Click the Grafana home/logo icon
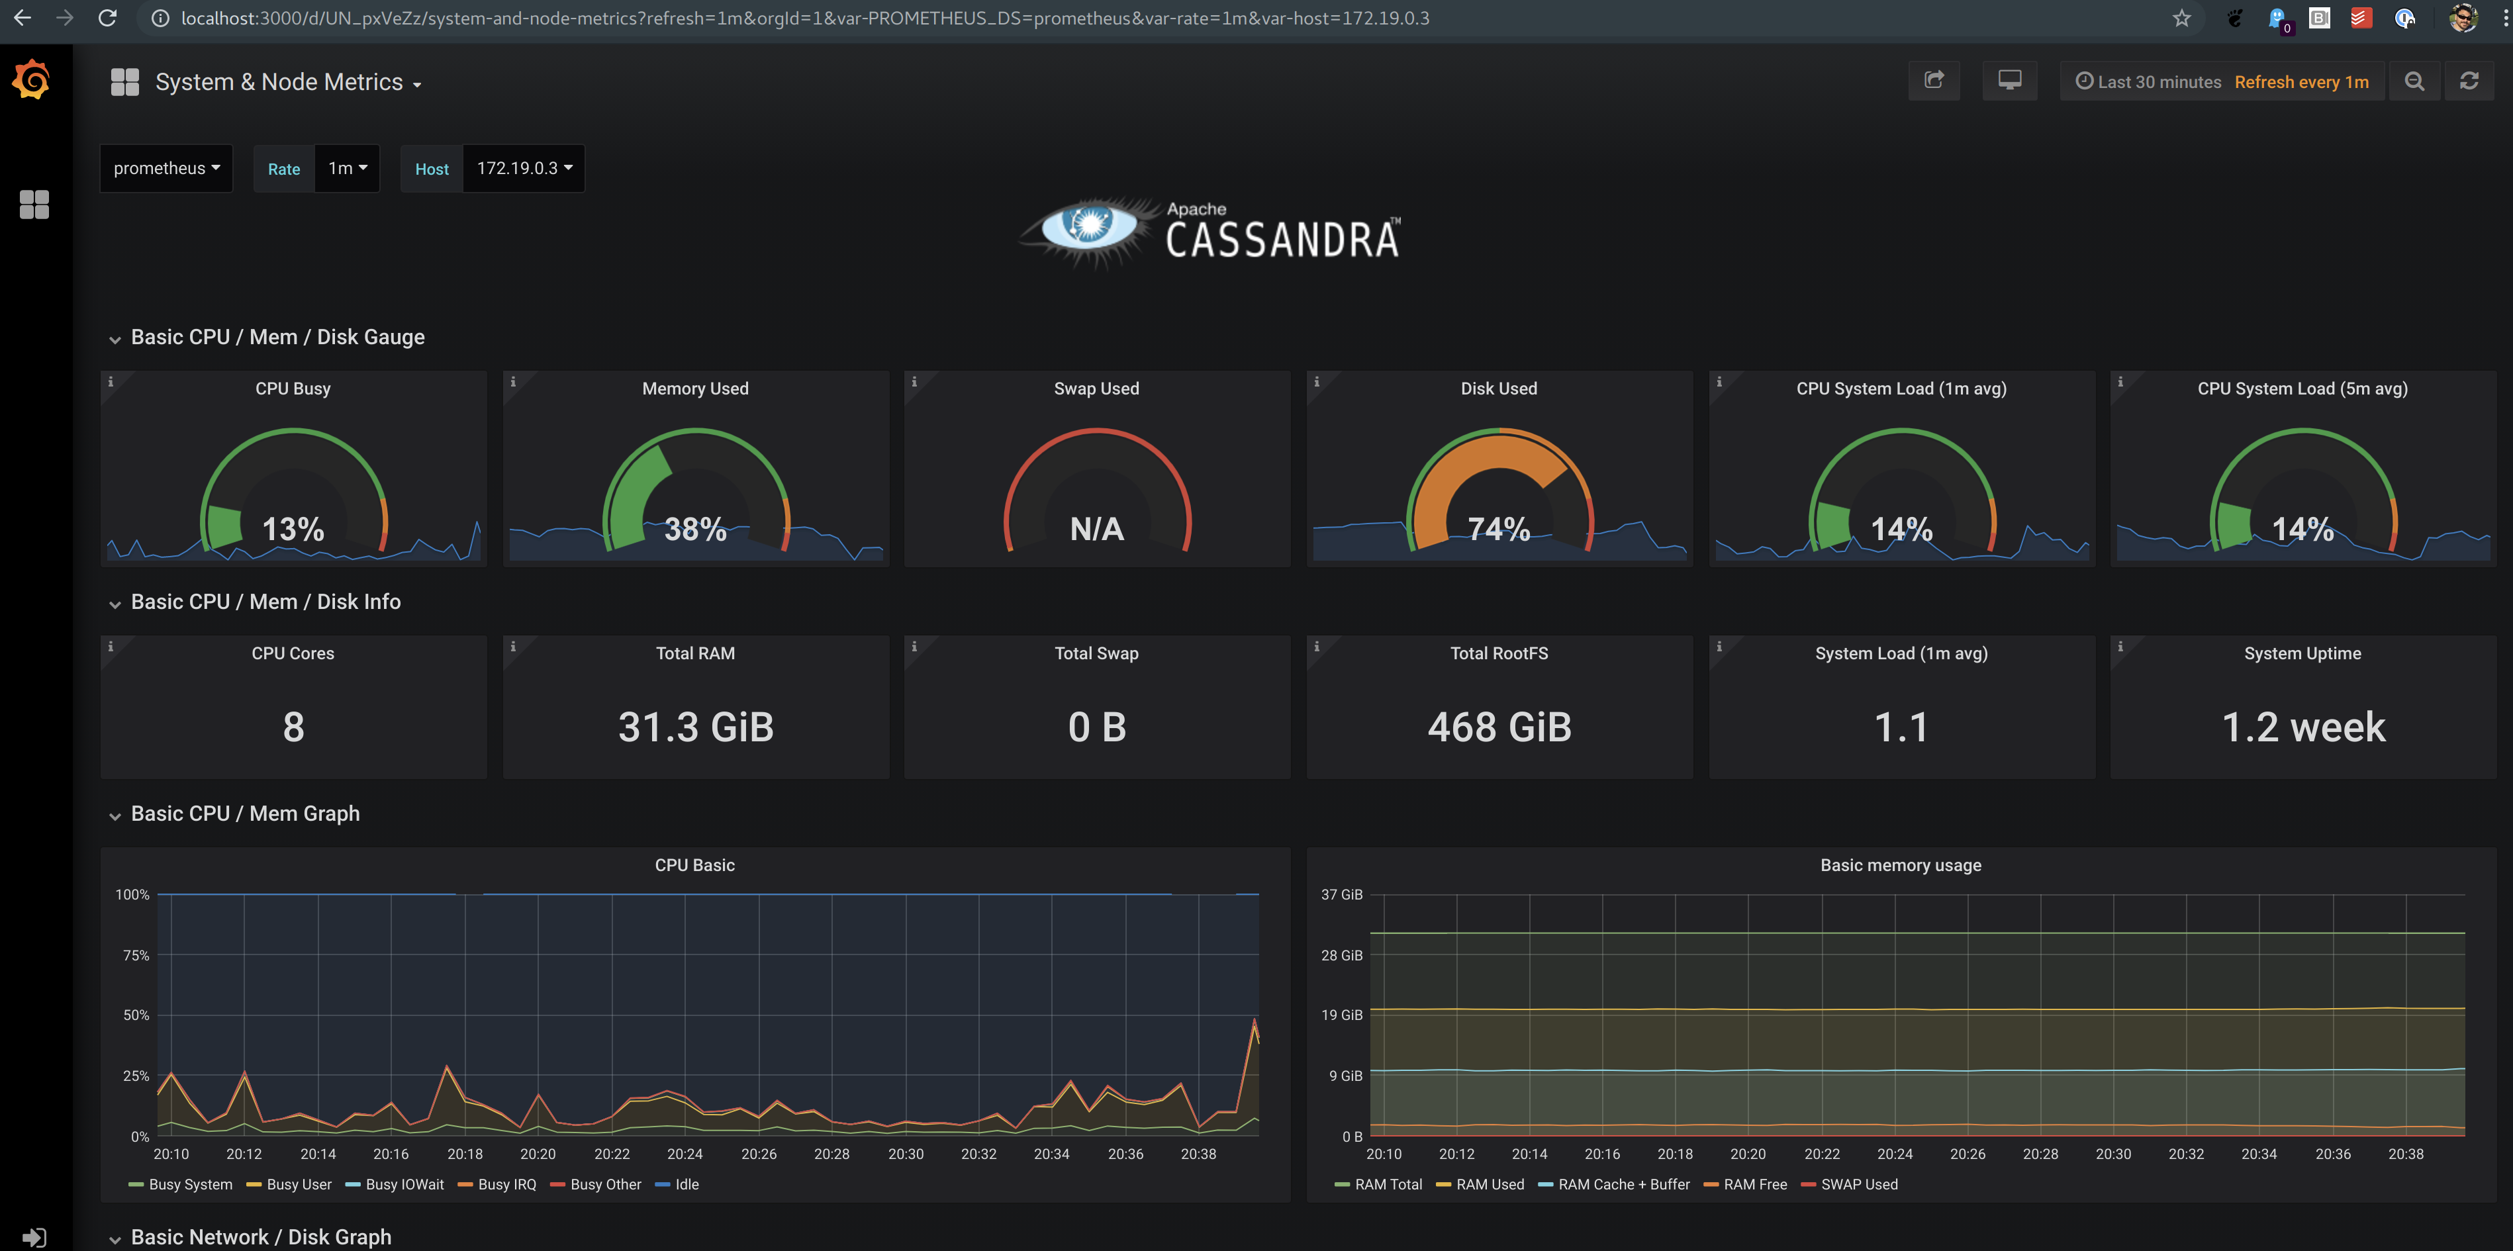Viewport: 2513px width, 1251px height. point(32,81)
